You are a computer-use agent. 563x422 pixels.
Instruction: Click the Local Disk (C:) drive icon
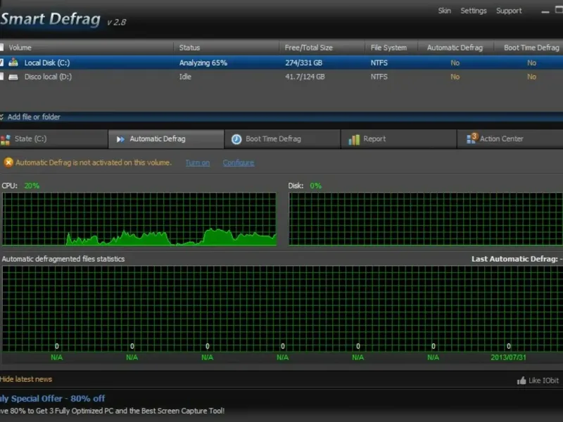click(x=13, y=62)
